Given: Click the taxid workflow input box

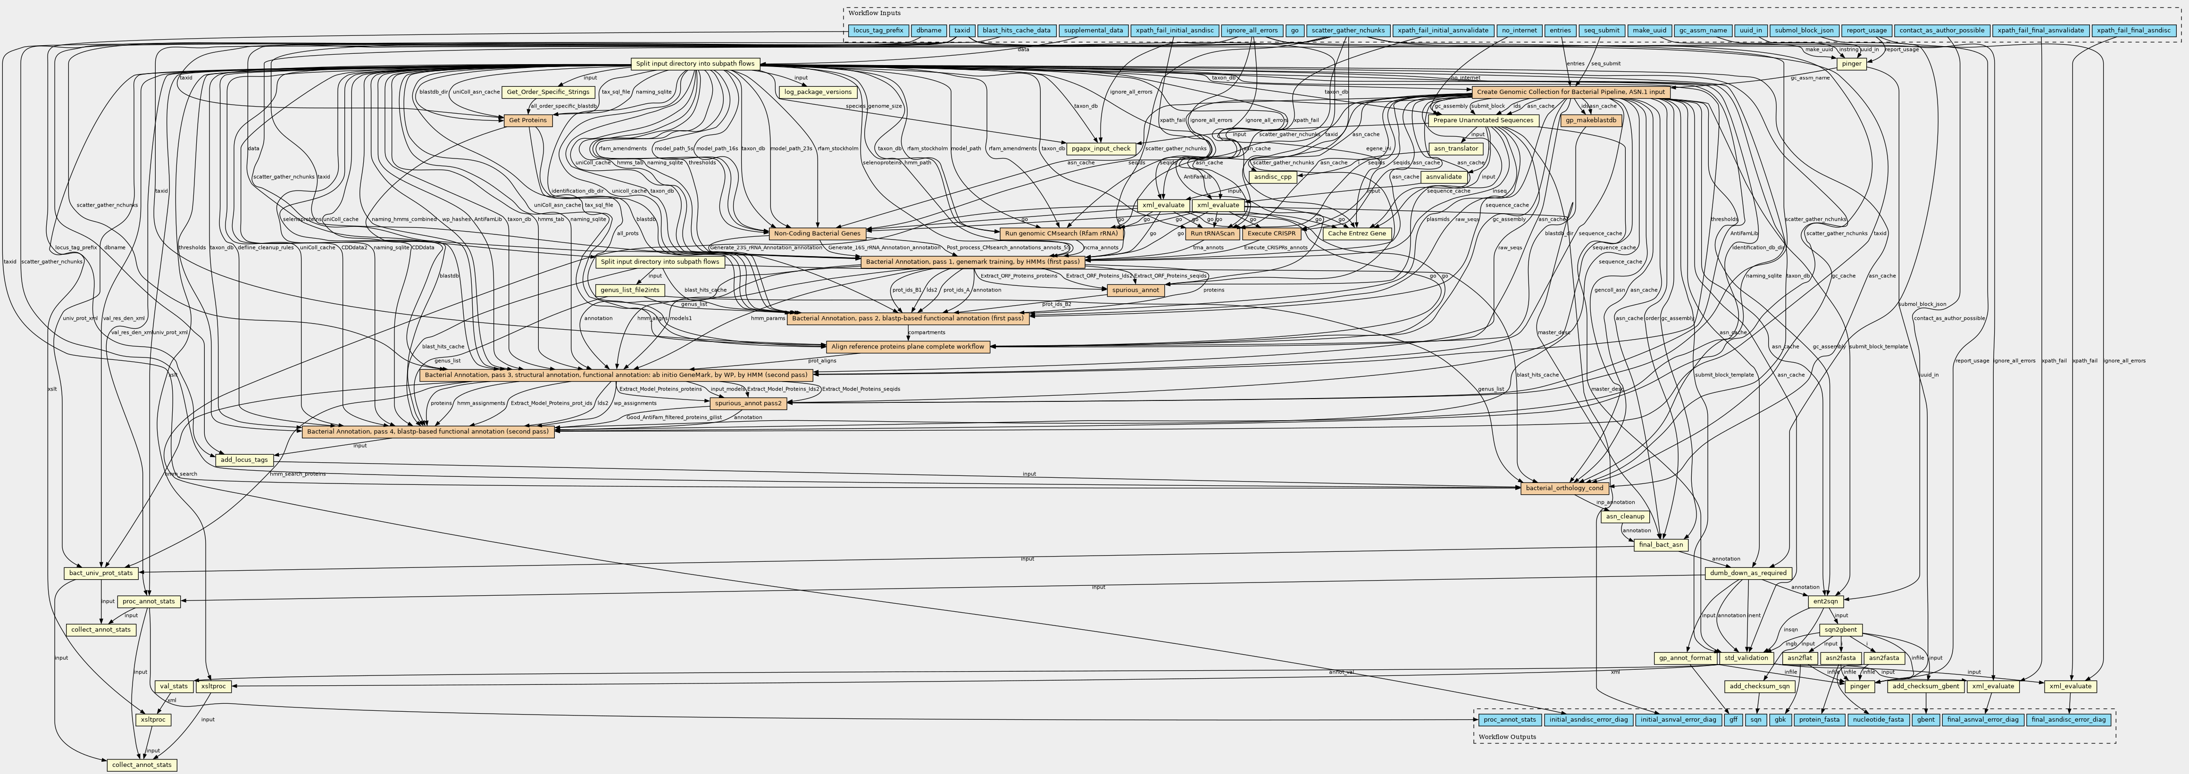Looking at the screenshot, I should tap(961, 31).
